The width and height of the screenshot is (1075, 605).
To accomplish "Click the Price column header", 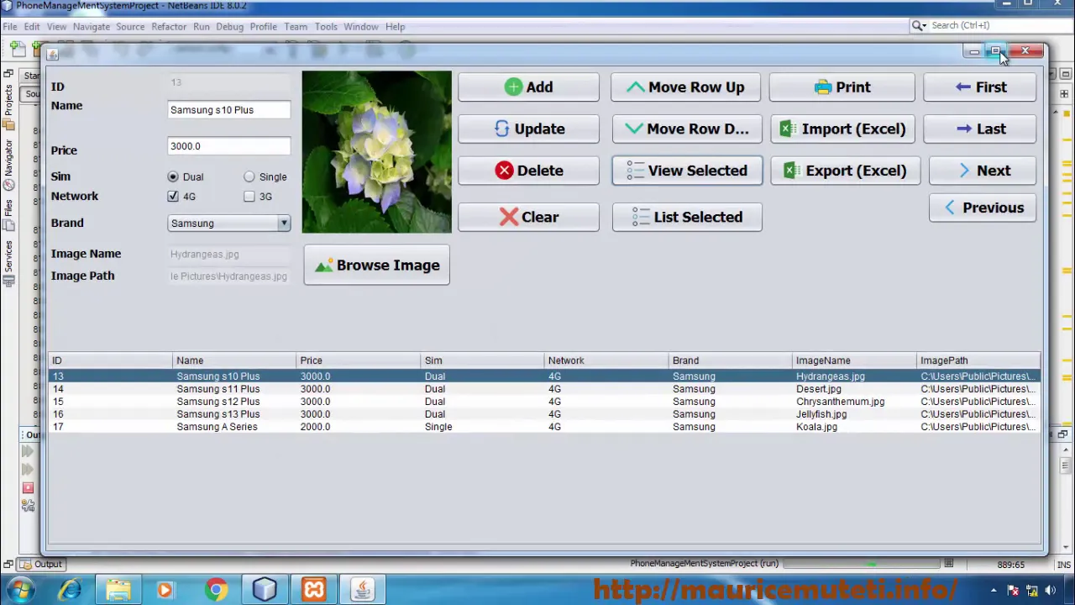I will [x=358, y=360].
